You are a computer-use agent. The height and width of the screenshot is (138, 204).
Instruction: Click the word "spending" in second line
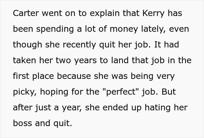55,29
